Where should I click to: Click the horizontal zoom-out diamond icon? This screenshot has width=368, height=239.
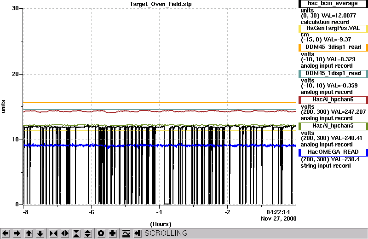point(65,233)
